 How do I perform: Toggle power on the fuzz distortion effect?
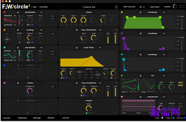point(77,30)
